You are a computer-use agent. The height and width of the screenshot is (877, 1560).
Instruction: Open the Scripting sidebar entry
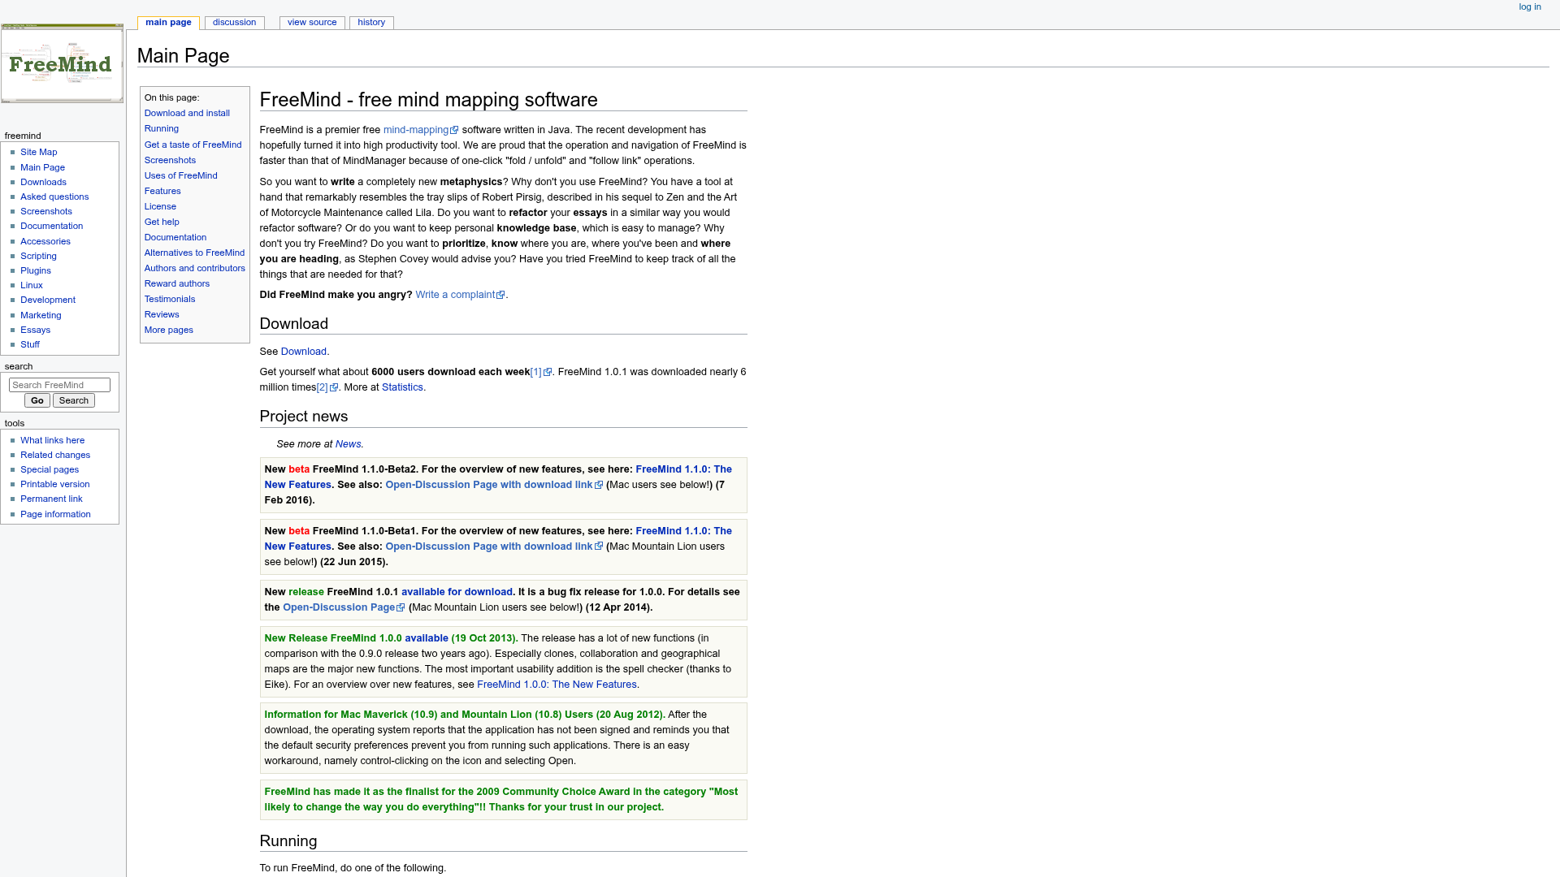[37, 256]
